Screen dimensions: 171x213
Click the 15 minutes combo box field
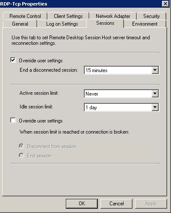(x=121, y=70)
